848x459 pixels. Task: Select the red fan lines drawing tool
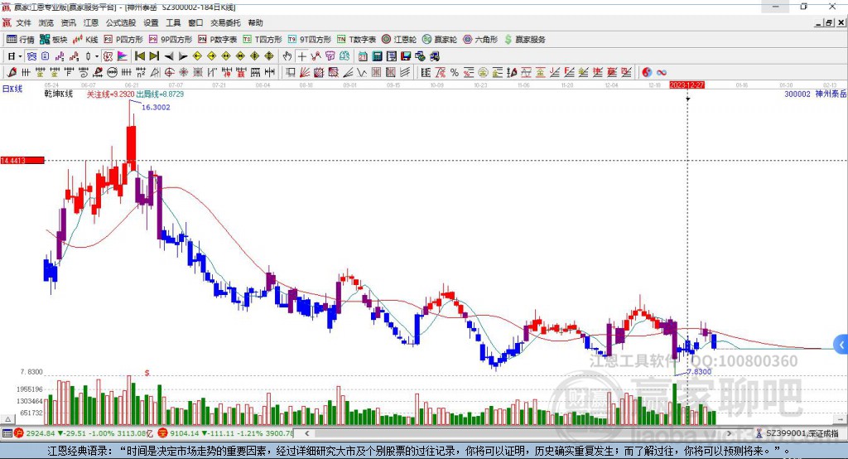[305, 73]
